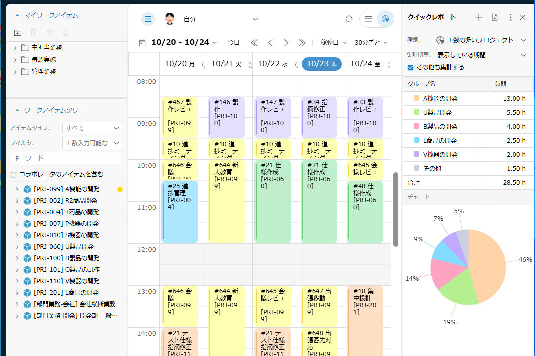This screenshot has height=356, width=535.
Task: Open the three-dot more options menu
Action: [510, 17]
